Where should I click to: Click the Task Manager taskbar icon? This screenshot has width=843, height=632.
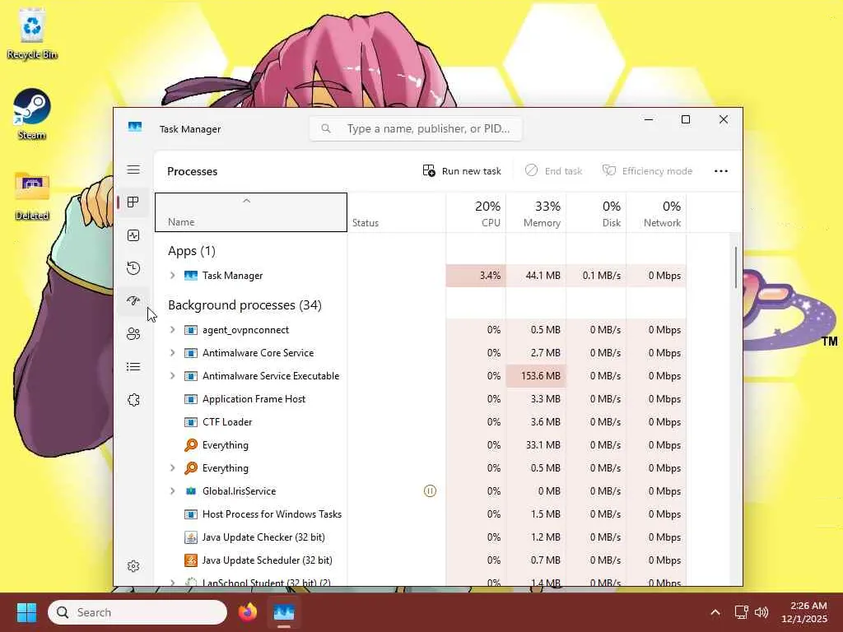pos(284,612)
